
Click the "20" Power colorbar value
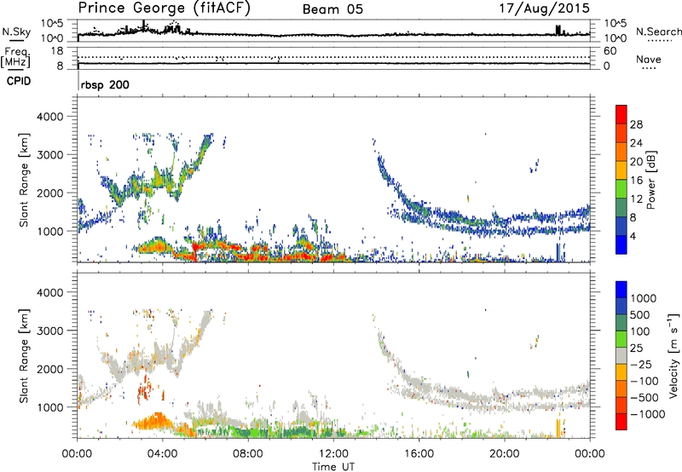[x=636, y=162]
